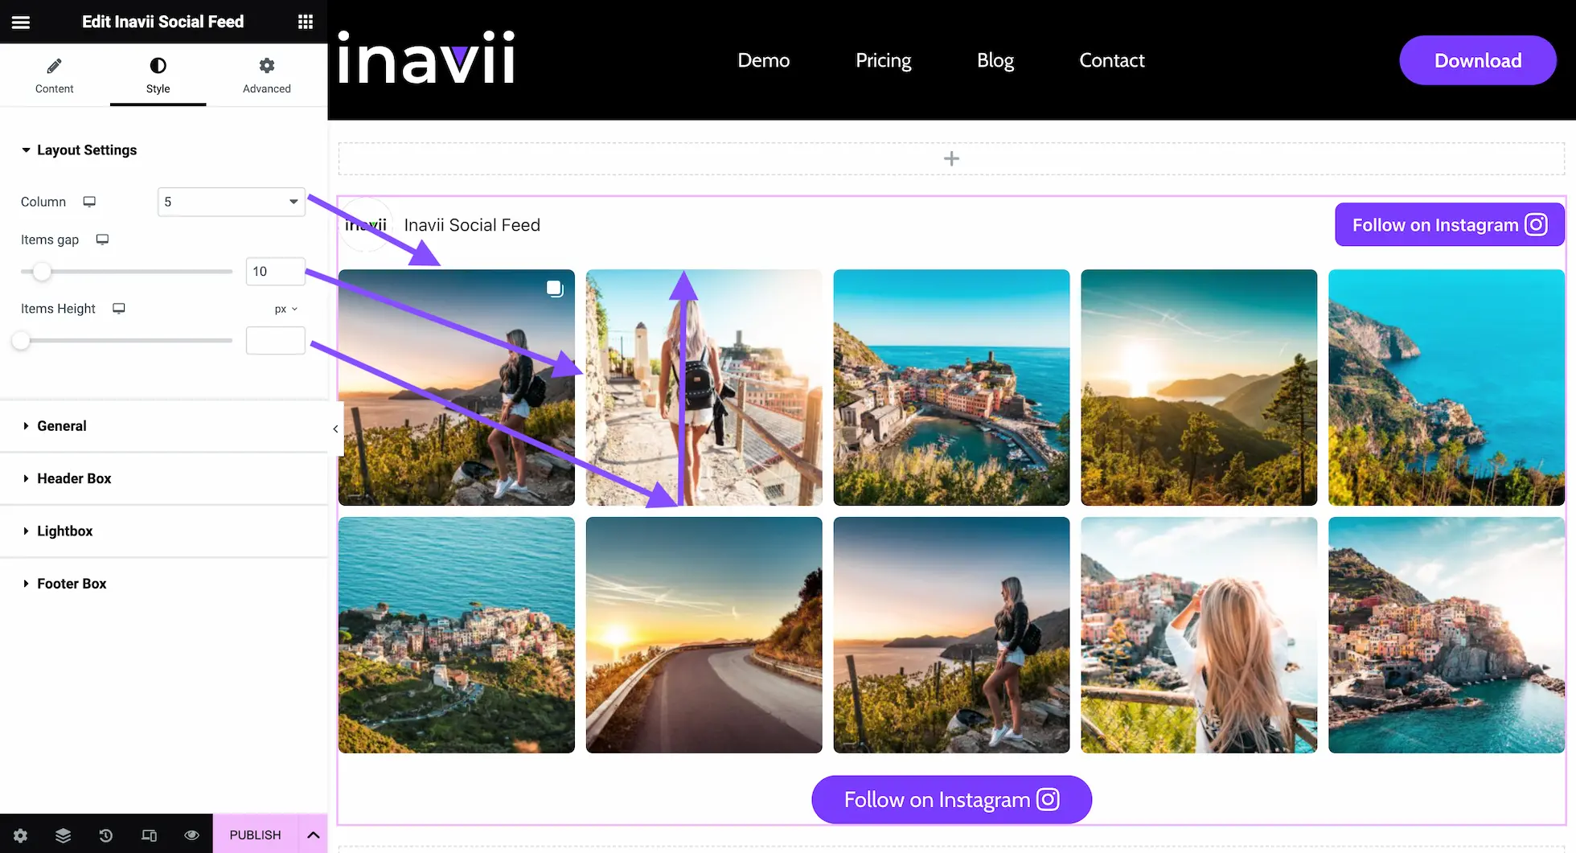
Task: Switch to the Content tab
Action: (54, 76)
